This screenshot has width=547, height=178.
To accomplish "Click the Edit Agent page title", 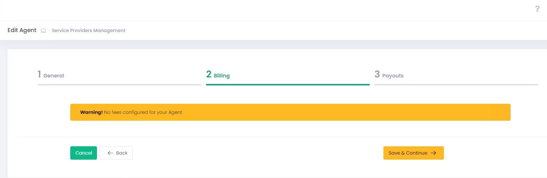I will click(22, 30).
